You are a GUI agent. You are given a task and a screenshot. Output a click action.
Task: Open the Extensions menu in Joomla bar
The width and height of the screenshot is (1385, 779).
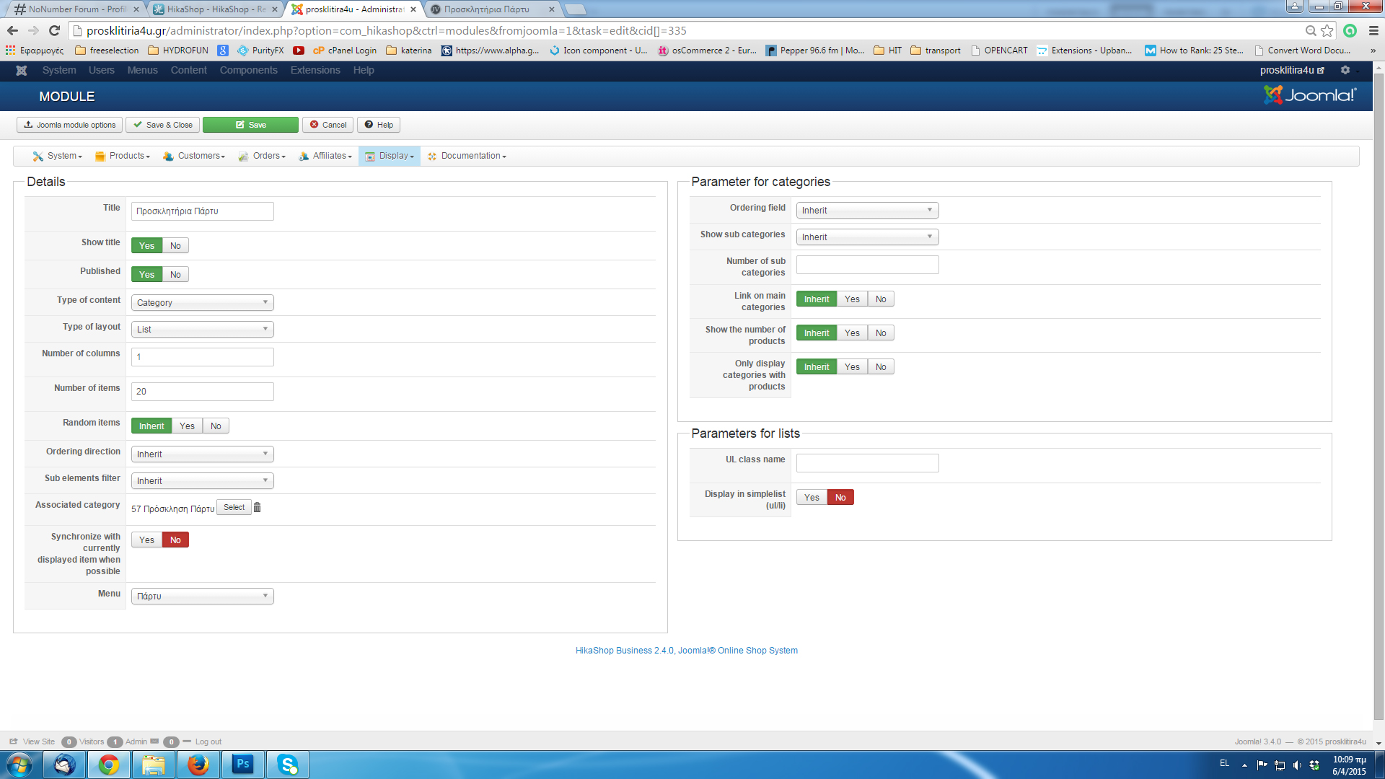coord(315,70)
